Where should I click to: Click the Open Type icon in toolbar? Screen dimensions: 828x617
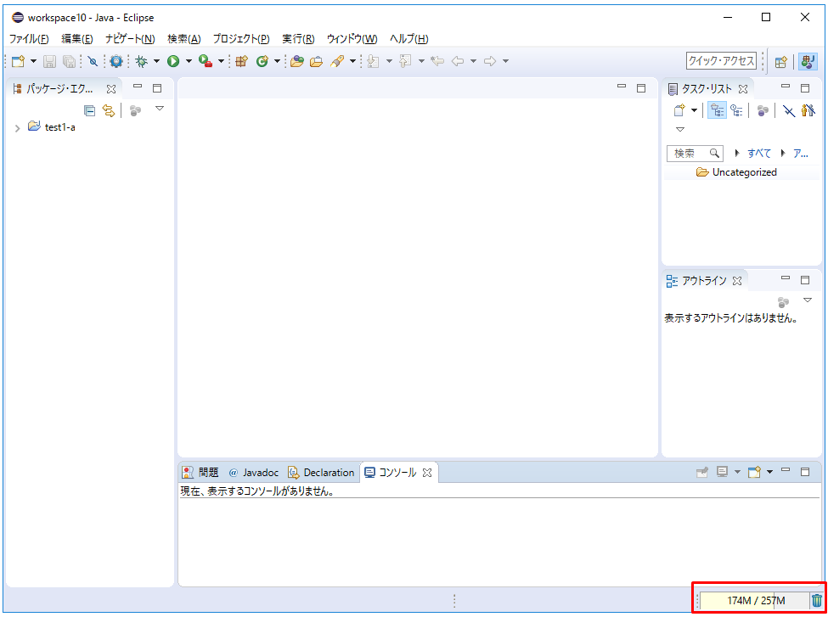pos(296,61)
